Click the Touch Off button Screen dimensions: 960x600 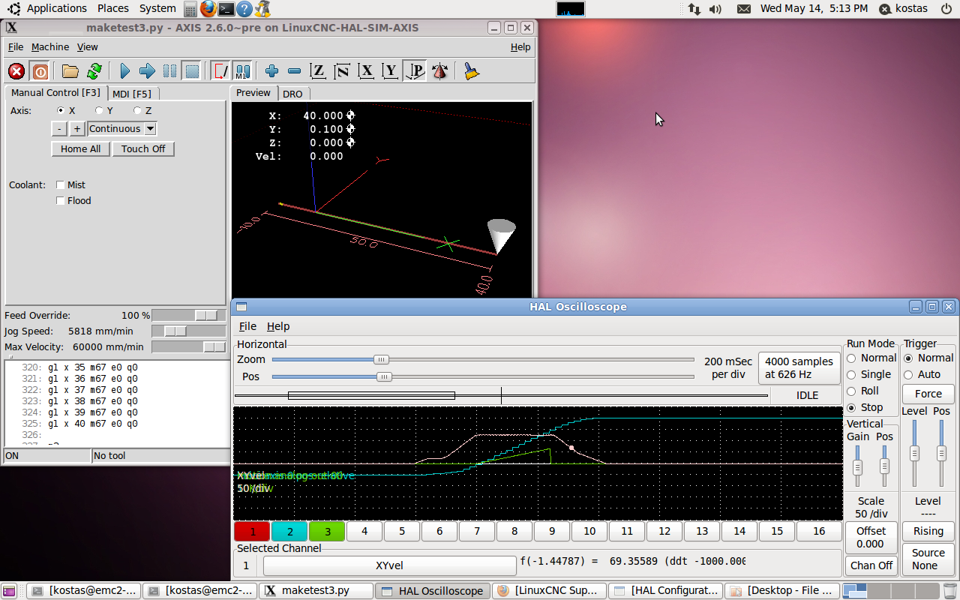tap(143, 148)
